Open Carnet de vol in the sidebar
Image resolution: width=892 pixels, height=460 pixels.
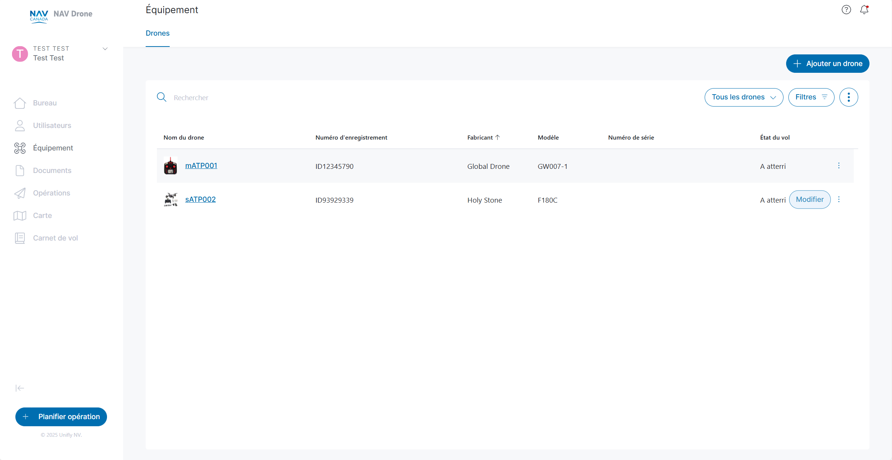click(x=56, y=238)
